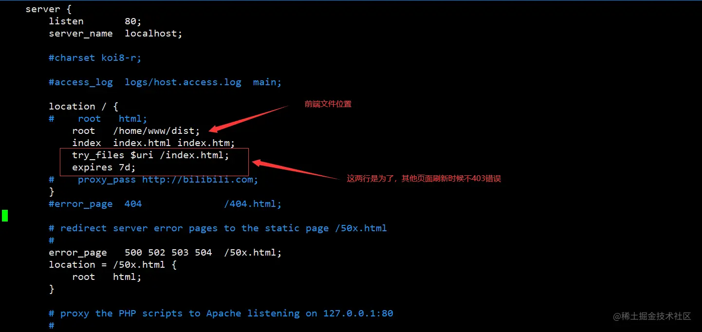Click the 'try_files $uri /index.html;' line

[150, 155]
